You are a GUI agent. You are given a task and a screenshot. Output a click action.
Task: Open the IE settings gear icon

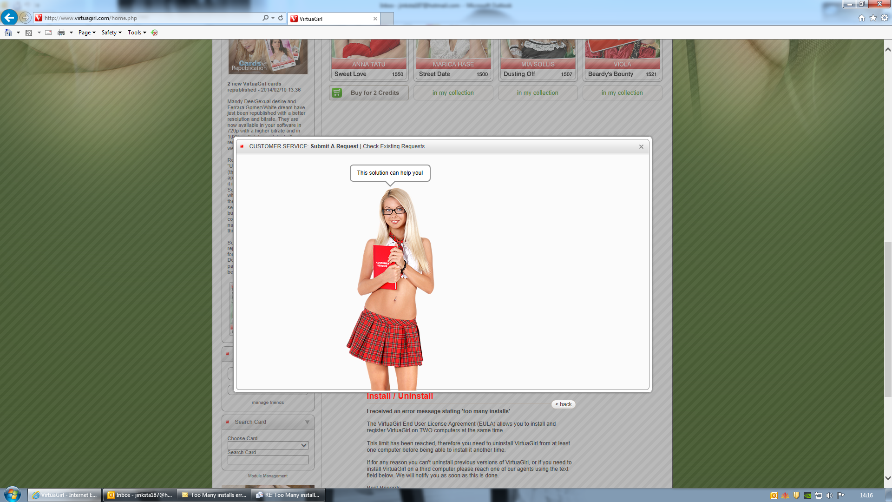point(885,18)
